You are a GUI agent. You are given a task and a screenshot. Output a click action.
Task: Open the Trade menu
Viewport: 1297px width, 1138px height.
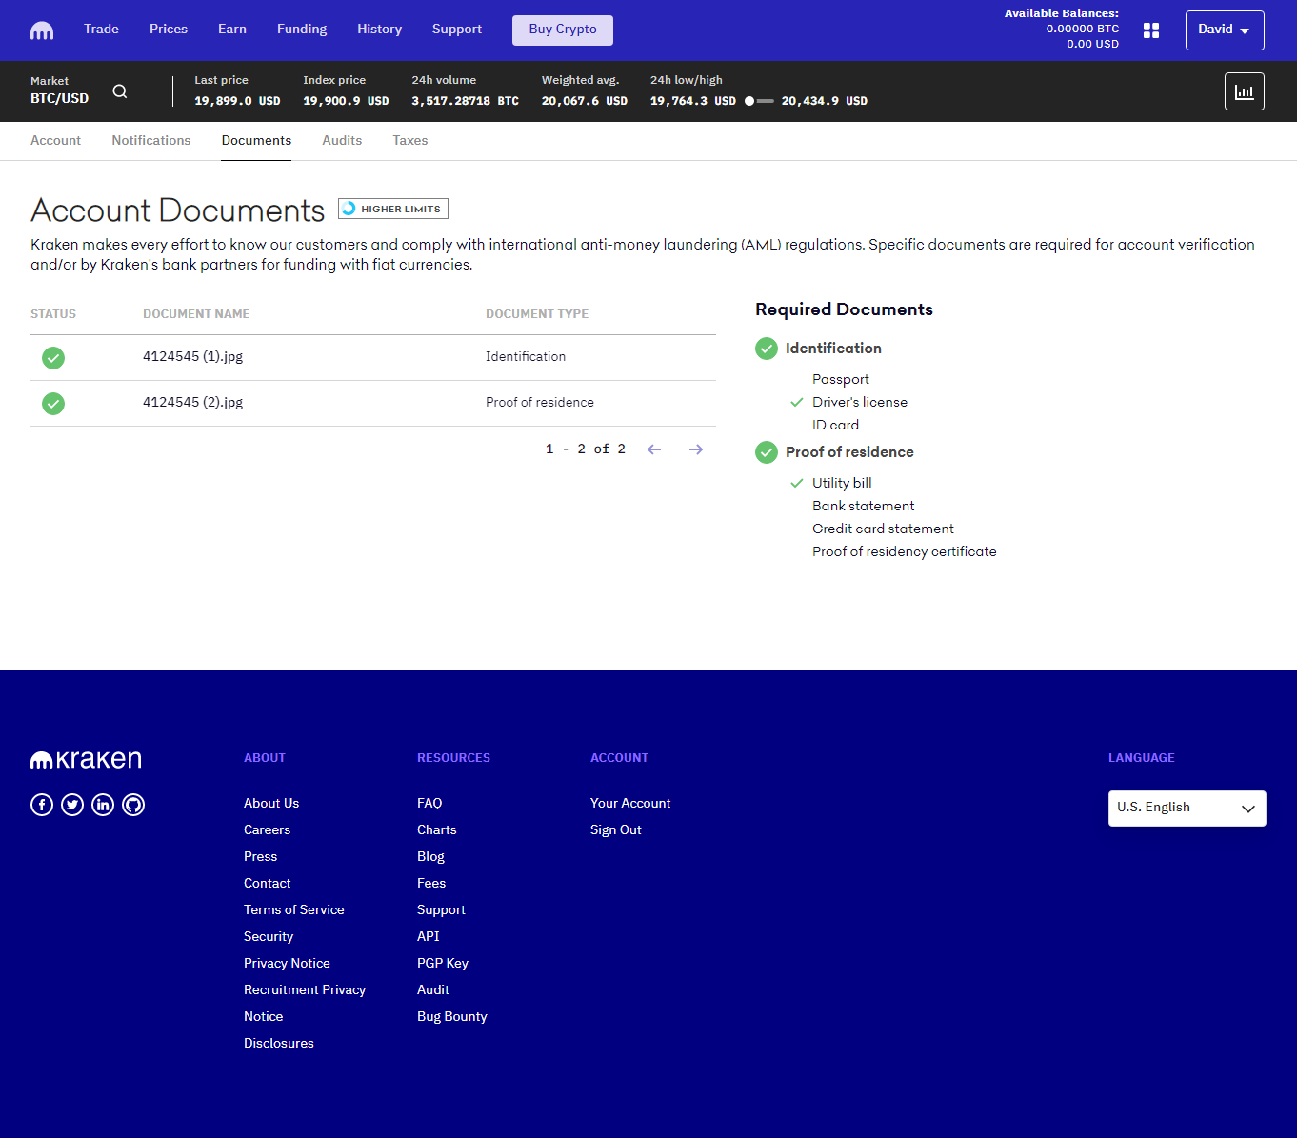coord(101,30)
